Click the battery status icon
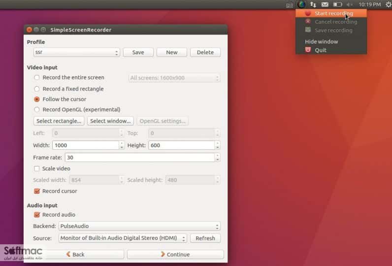 [x=337, y=4]
